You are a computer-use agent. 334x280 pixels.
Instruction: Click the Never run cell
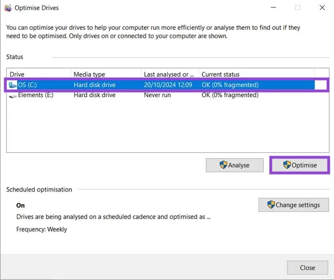(x=158, y=95)
